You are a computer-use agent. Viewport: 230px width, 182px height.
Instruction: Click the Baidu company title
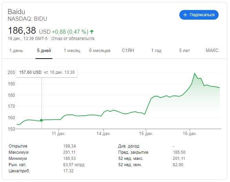point(16,12)
